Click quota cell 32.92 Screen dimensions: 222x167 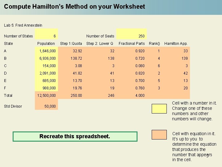pos(77,51)
